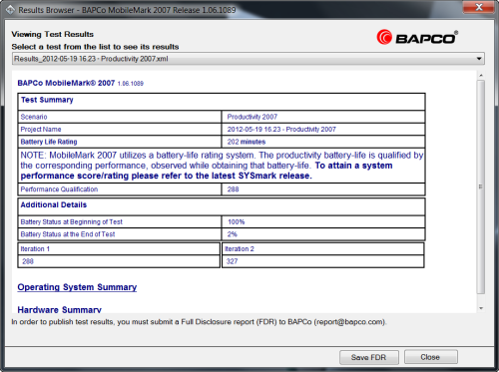The image size is (499, 372).
Task: Select the 'Test Summary' header
Action: [47, 100]
